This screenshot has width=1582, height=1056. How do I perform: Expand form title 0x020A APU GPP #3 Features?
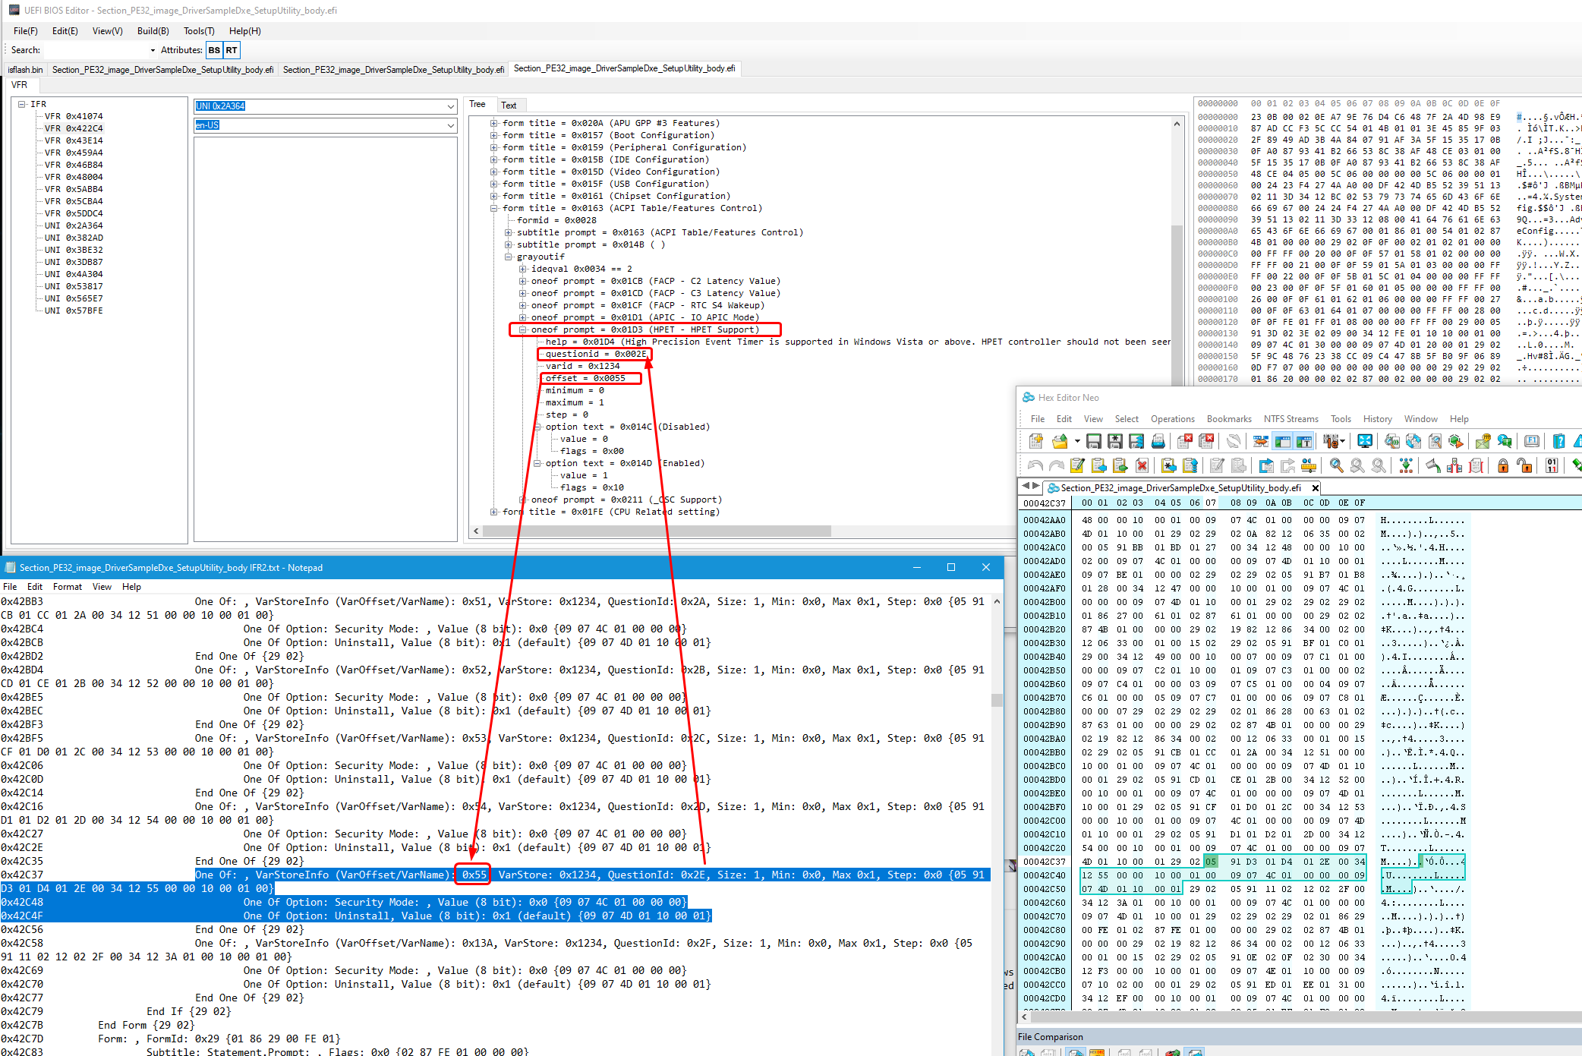[494, 123]
